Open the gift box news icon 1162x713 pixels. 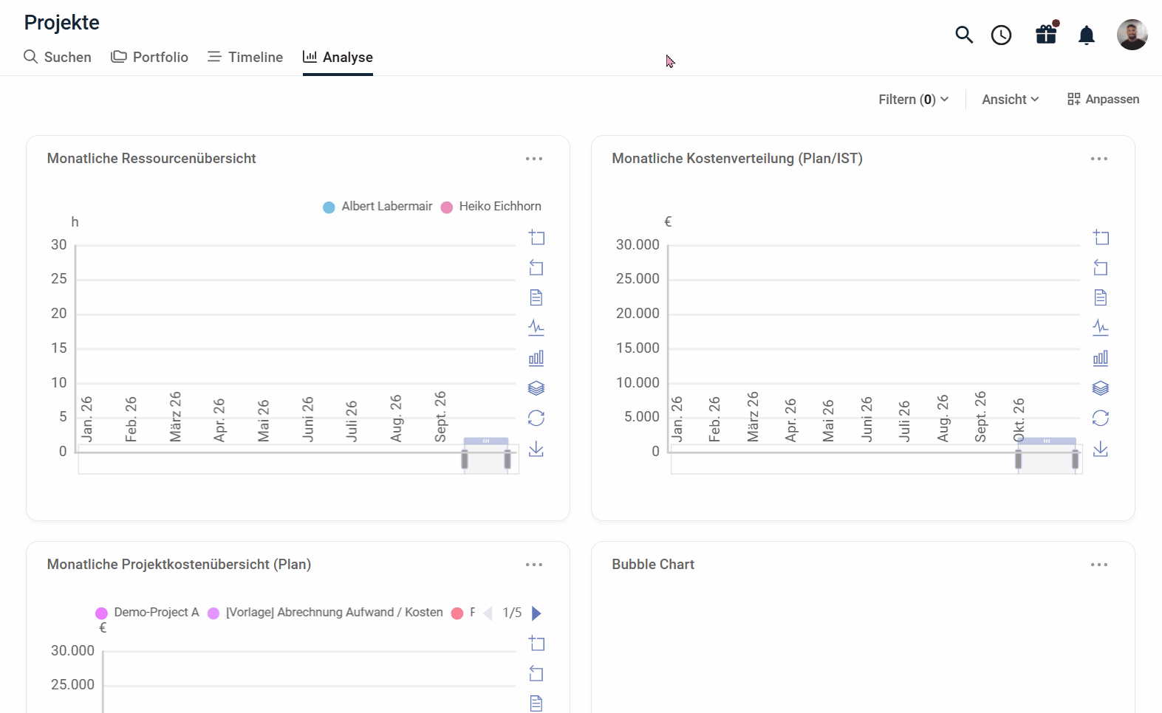(1046, 34)
